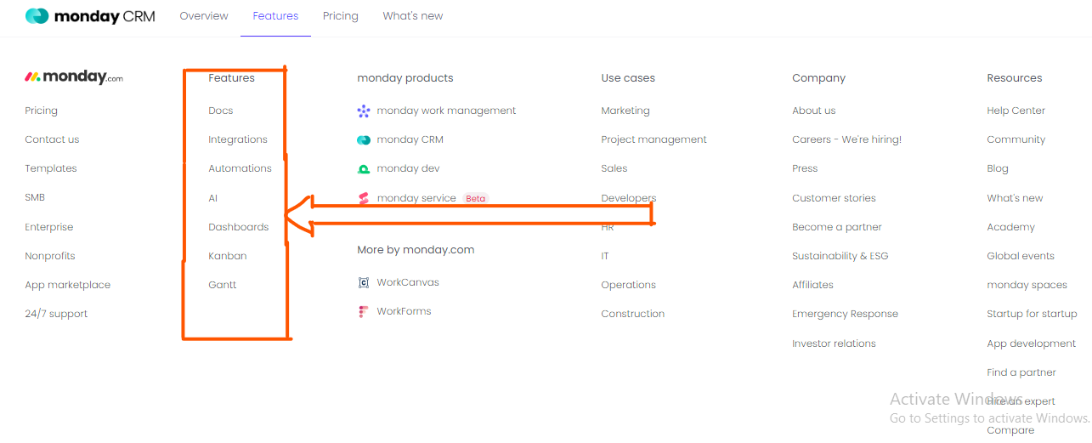Open Emergency Response link

pos(846,314)
